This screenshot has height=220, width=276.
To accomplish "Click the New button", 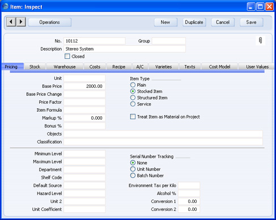I will point(165,22).
